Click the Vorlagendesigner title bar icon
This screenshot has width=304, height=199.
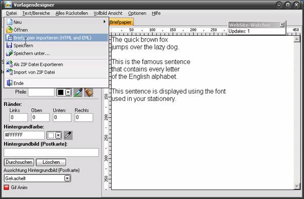(8, 5)
